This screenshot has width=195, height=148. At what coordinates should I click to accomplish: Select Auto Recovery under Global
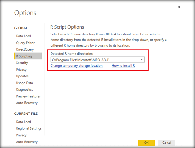click(x=27, y=103)
